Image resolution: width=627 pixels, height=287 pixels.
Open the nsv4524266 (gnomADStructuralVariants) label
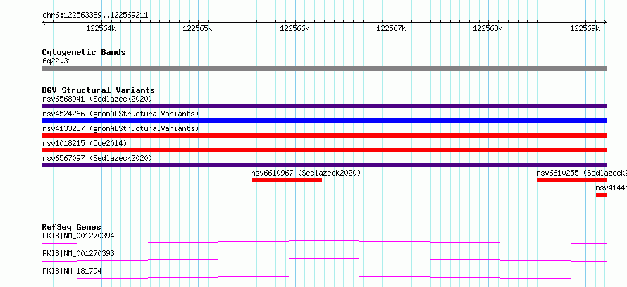[120, 114]
